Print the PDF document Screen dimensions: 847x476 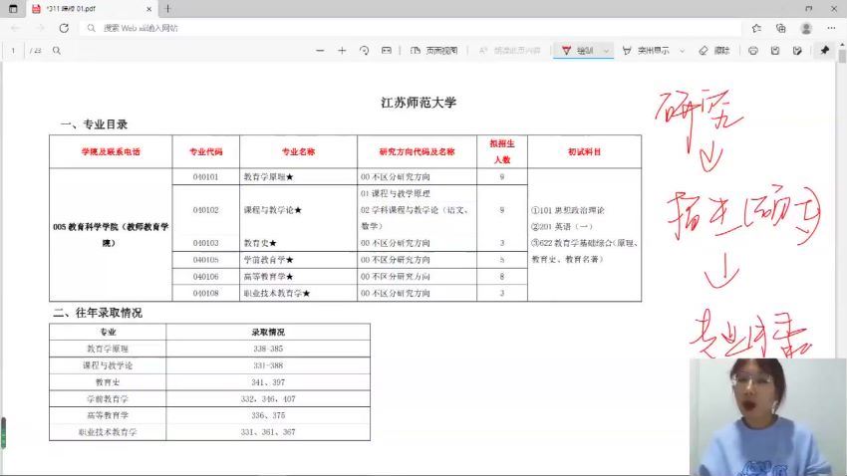(x=753, y=50)
